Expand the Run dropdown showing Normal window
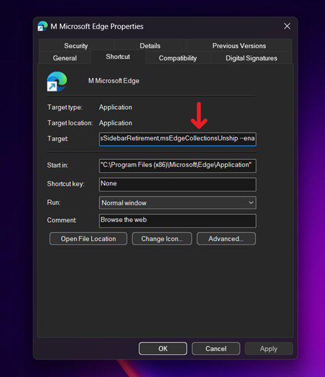Image resolution: width=325 pixels, height=377 pixels. 177,203
